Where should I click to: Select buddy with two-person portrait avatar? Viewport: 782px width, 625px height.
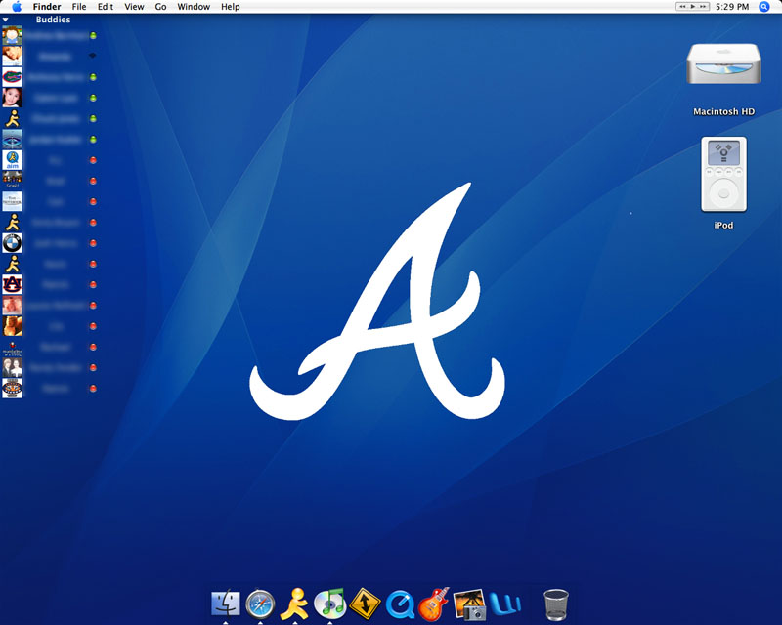pyautogui.click(x=49, y=368)
